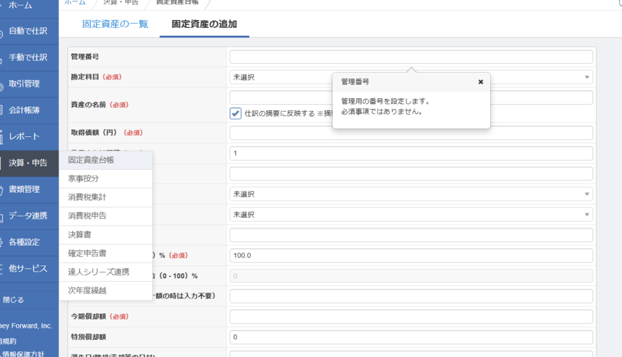The width and height of the screenshot is (622, 357).
Task: Toggle the 仕訳の摘要に反映する checkbox
Action: pos(236,113)
